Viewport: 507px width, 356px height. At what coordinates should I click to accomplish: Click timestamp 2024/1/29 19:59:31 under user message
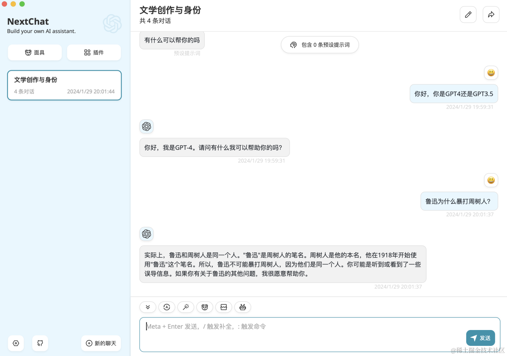470,107
